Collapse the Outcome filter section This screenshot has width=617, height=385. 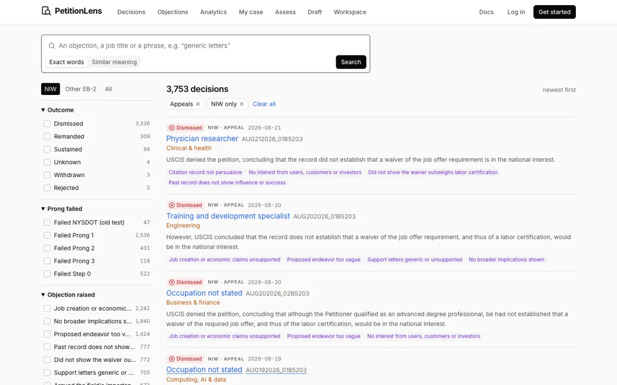[x=58, y=110]
